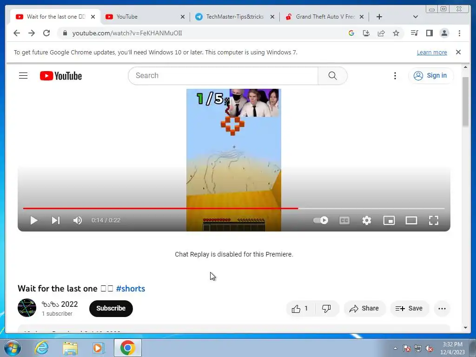Screen dimensions: 476x357
Task: Toggle closed captions CC button
Action: coord(344,220)
